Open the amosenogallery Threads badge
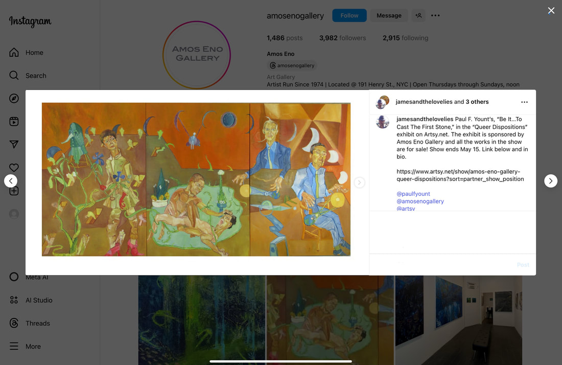The width and height of the screenshot is (562, 365). 292,65
